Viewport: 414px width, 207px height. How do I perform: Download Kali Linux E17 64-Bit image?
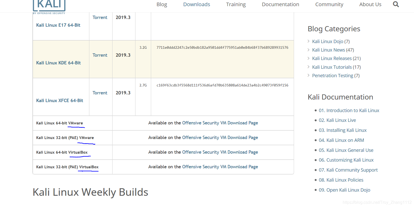[58, 25]
